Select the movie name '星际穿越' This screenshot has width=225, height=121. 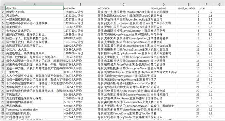tap(164, 68)
